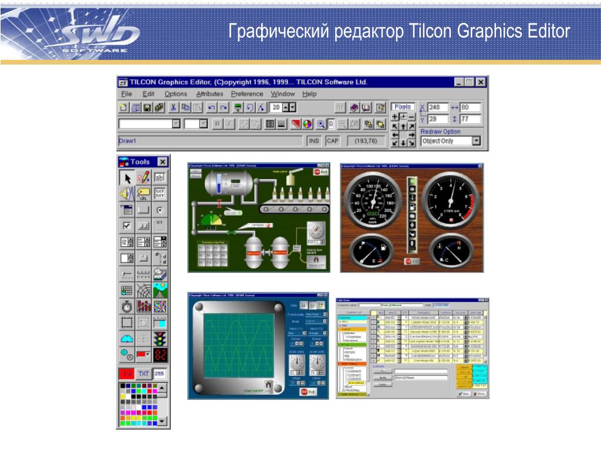
Task: Open the color wheel palette icon
Action: pos(307,124)
